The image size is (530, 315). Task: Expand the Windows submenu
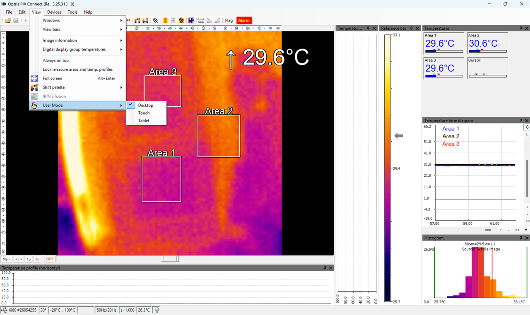coord(77,20)
